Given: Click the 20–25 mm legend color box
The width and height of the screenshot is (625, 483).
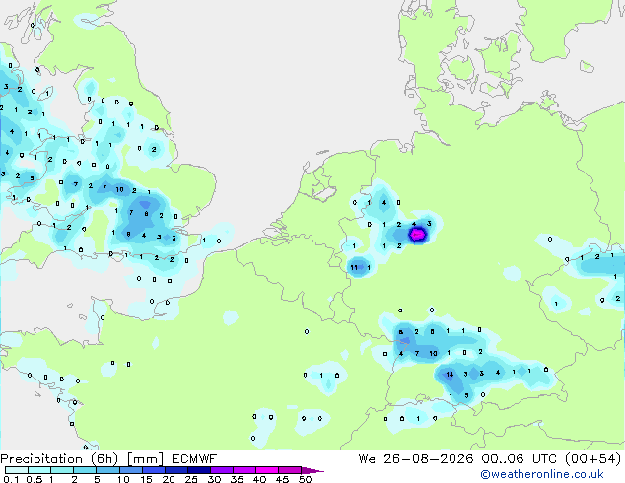Looking at the screenshot, I should pyautogui.click(x=176, y=470).
